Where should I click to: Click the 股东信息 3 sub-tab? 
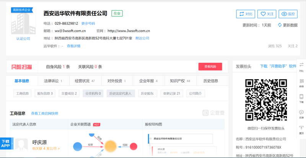[45, 94]
